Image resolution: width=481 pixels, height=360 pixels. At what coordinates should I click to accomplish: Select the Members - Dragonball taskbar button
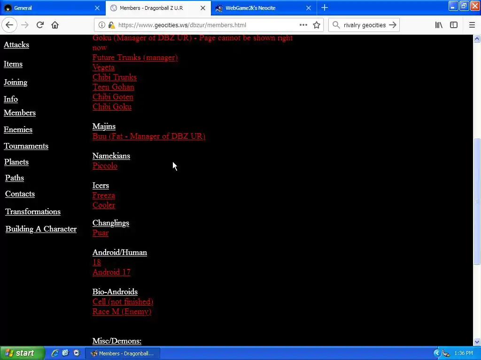pyautogui.click(x=123, y=353)
